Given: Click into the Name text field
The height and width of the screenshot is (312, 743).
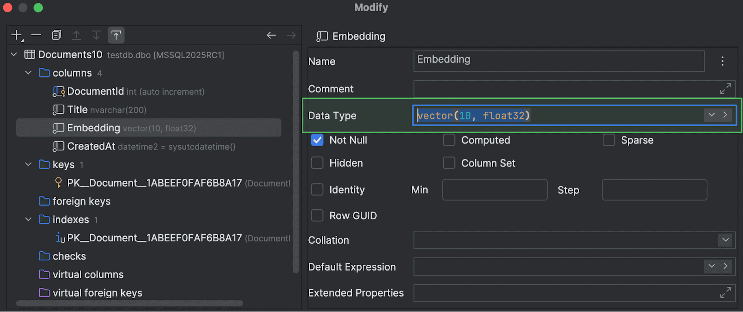Looking at the screenshot, I should click(x=558, y=61).
